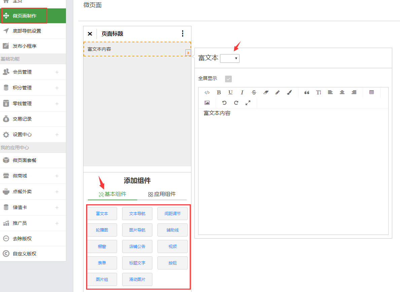Open the source code view
This screenshot has height=292, width=400.
point(207,92)
